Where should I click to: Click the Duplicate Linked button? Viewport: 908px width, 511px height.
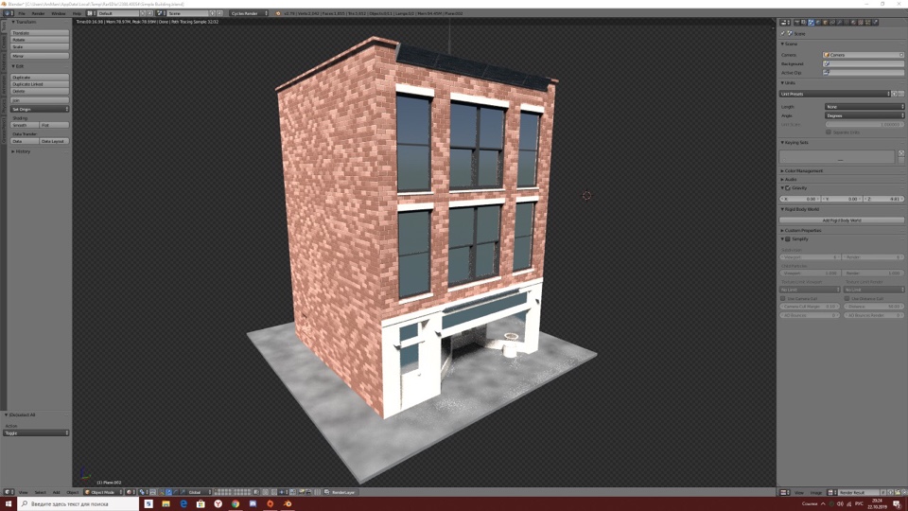(40, 84)
